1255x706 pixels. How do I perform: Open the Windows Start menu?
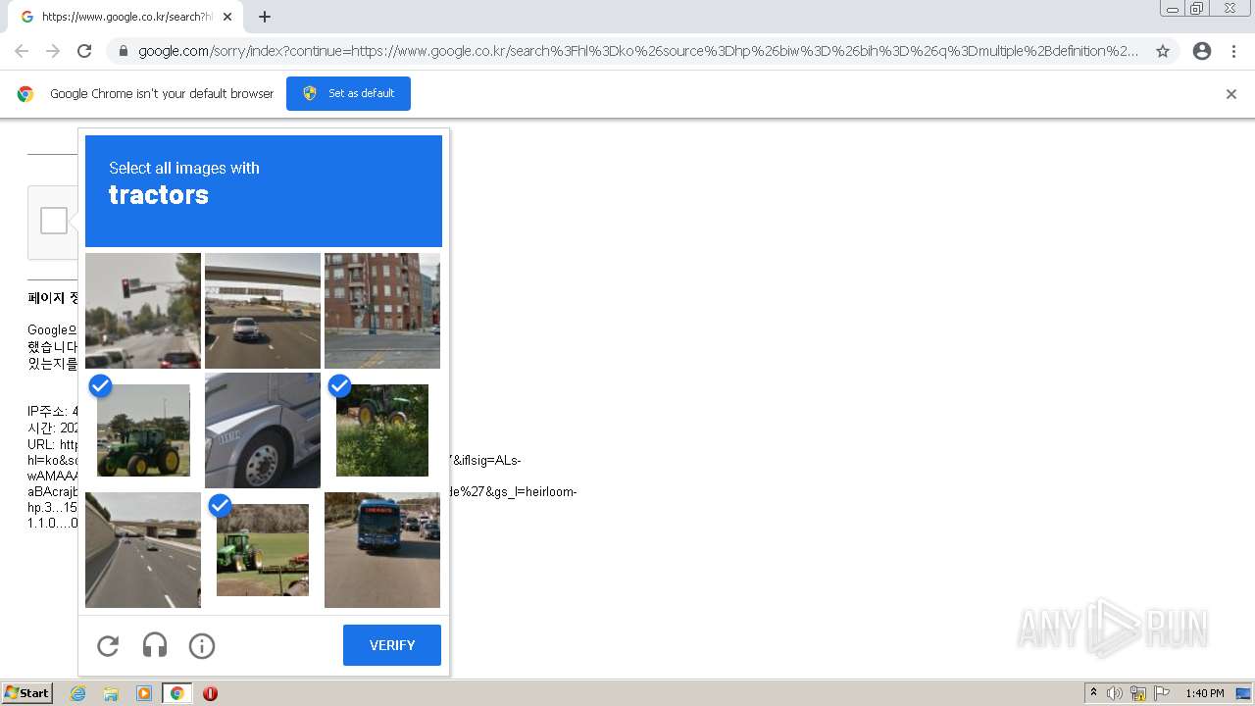pos(27,693)
